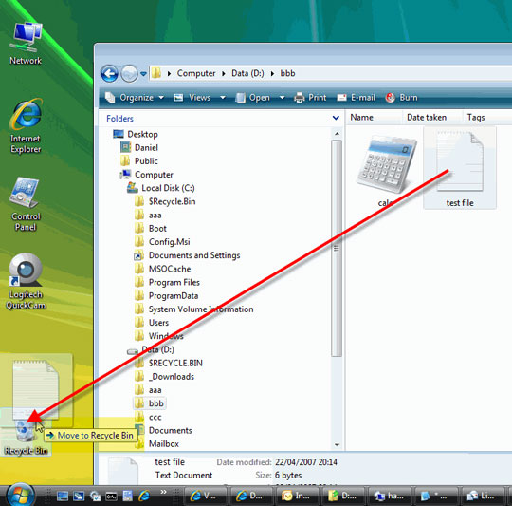Viewport: 512px width, 506px height.
Task: Click the Recycle Bin desktop icon
Action: 26,438
